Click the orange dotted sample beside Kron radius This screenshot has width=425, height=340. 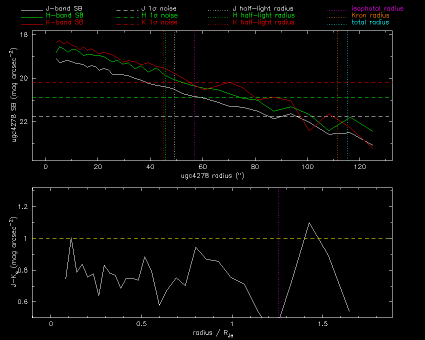pos(336,17)
